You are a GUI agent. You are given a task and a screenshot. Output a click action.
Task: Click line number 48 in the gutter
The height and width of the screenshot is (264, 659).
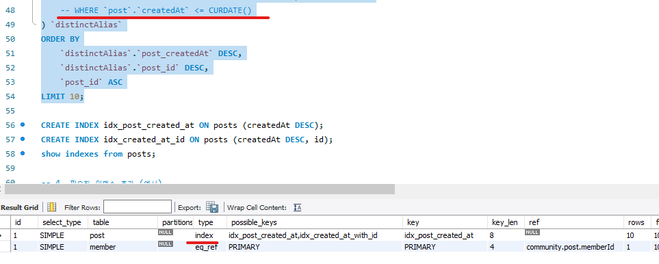(x=10, y=10)
